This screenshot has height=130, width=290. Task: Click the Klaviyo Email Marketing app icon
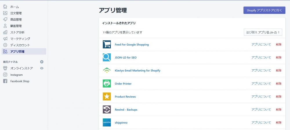107,71
